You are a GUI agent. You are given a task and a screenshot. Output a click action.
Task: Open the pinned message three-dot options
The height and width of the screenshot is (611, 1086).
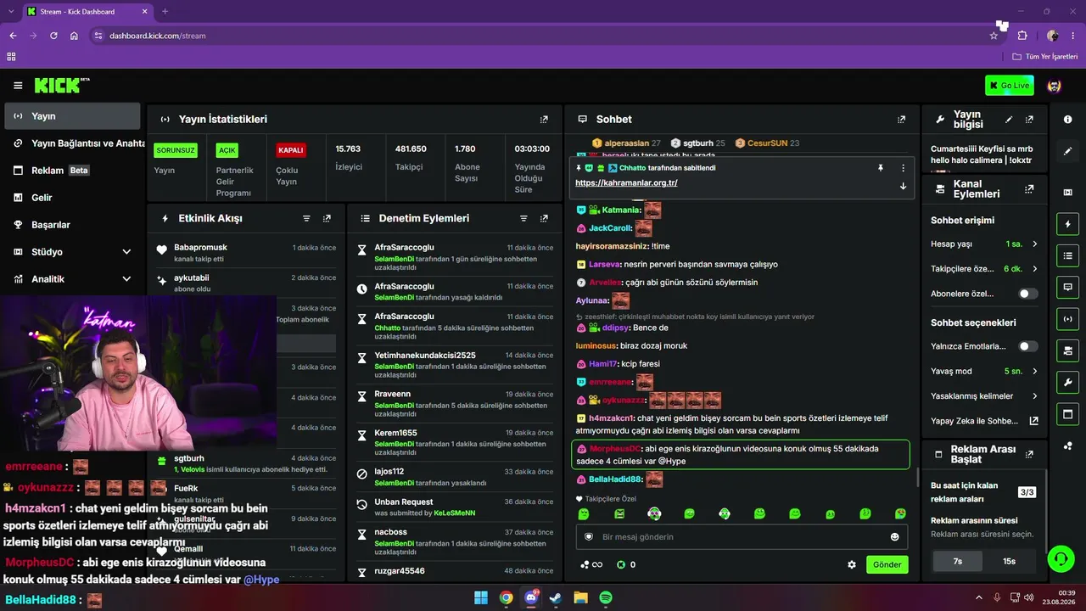(x=903, y=168)
